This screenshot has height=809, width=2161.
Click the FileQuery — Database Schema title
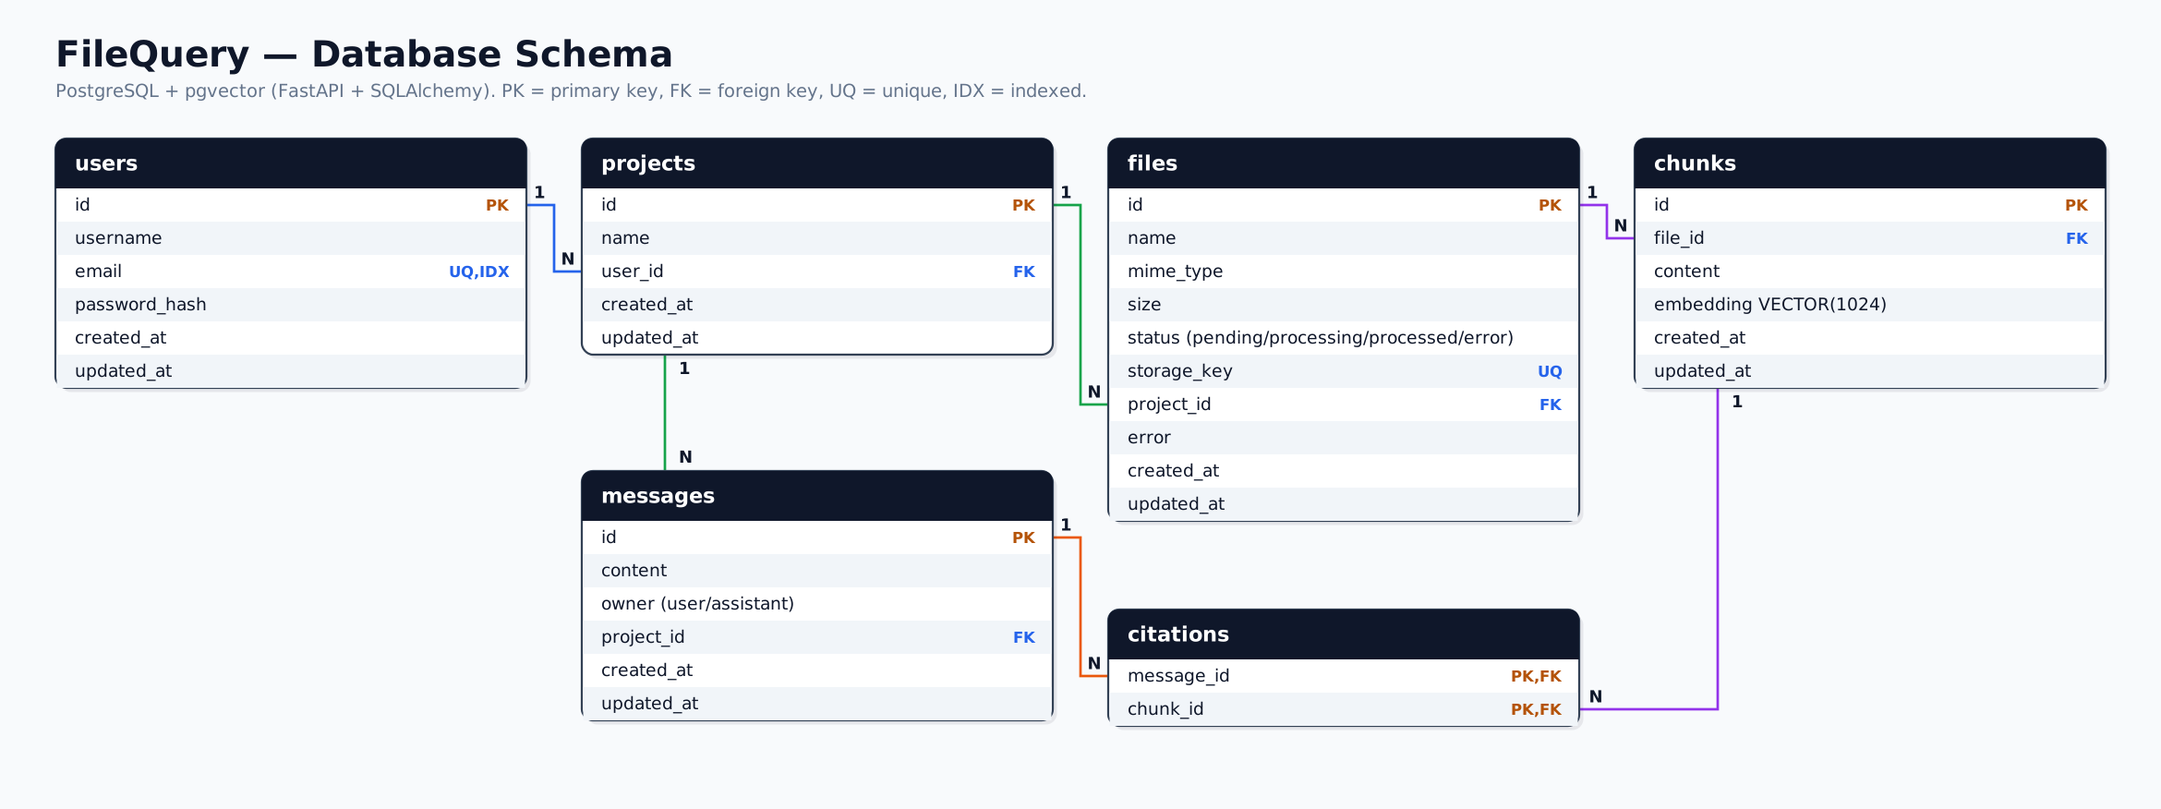364,54
